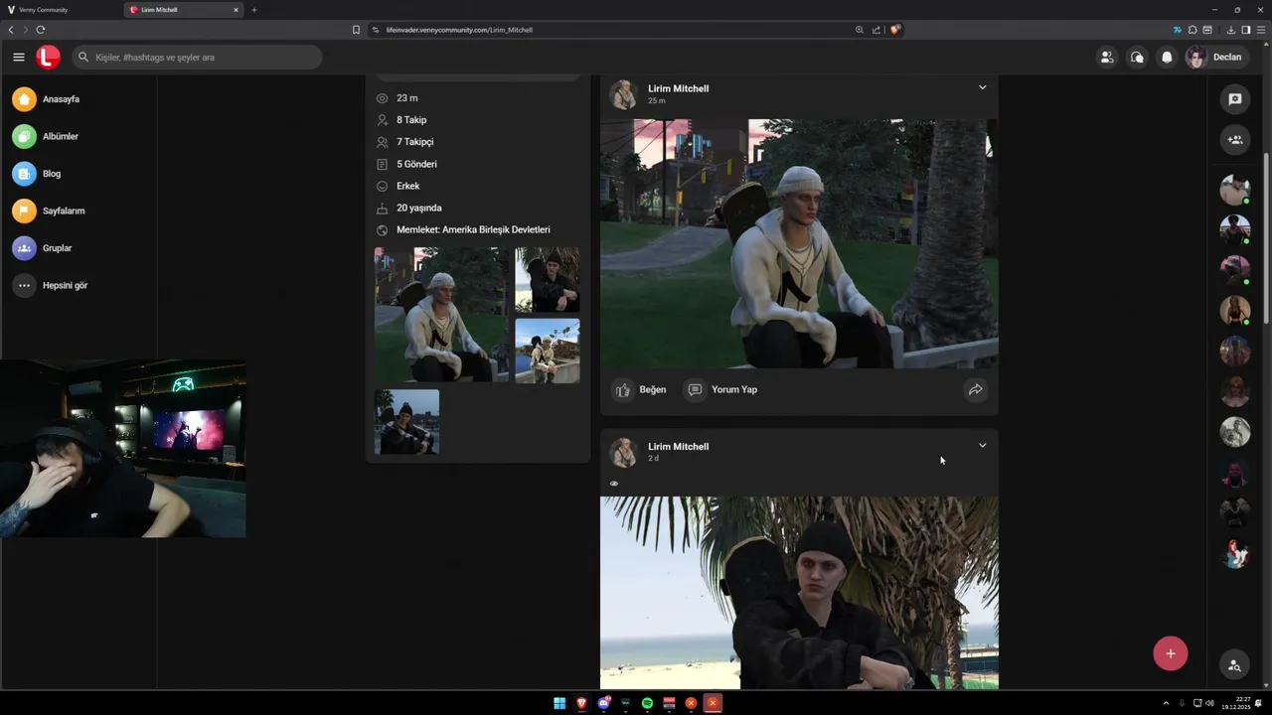Click the avatar on the 25 m post
Image resolution: width=1272 pixels, height=715 pixels.
pos(623,94)
